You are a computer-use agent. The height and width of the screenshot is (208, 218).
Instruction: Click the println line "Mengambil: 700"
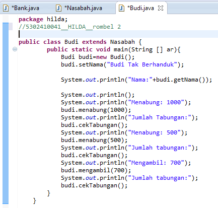point(126,163)
